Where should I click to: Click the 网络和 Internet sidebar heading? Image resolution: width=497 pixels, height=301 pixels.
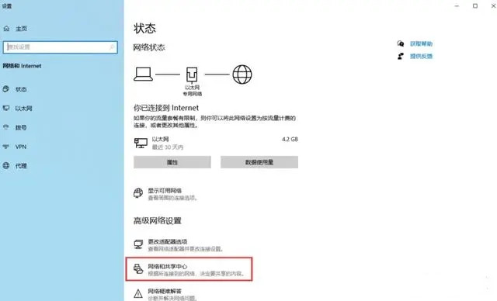pos(22,66)
